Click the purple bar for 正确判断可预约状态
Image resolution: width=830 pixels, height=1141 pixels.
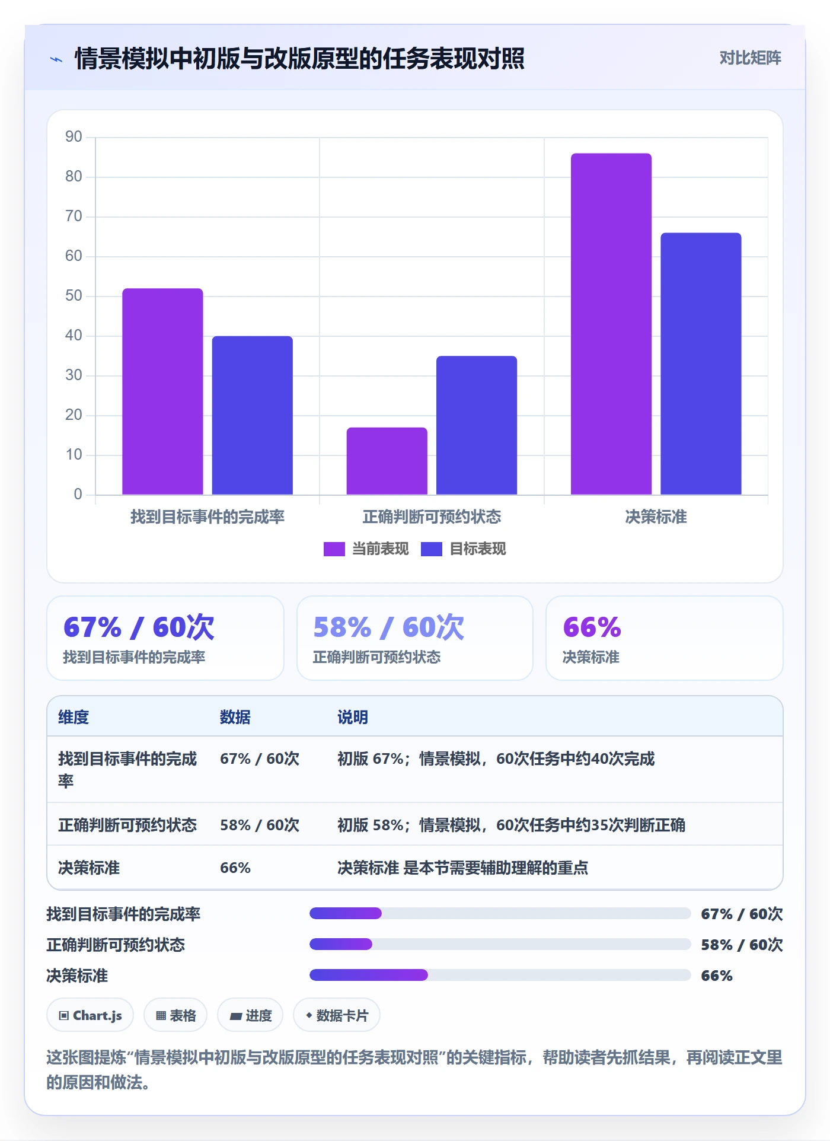tap(387, 461)
